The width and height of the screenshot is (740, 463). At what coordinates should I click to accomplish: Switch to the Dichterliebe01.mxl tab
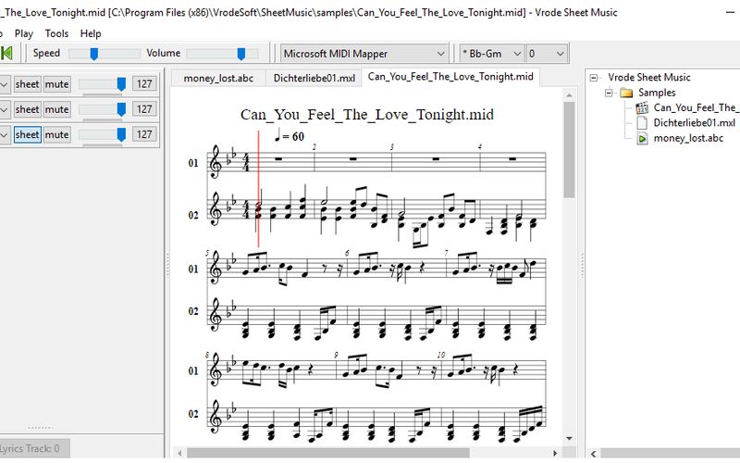[314, 79]
